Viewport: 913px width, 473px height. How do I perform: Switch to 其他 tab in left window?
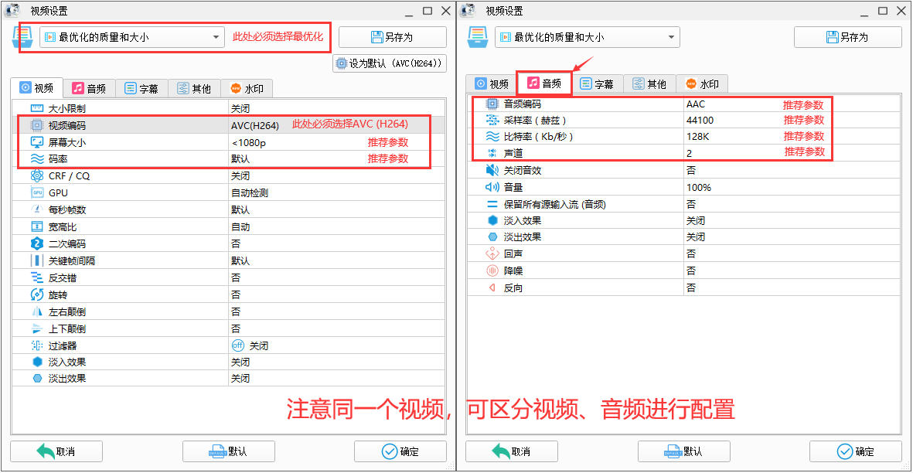coord(194,88)
